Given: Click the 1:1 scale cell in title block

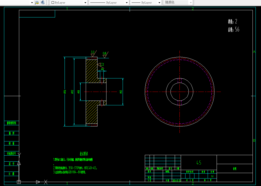Looking at the screenshot, I should tap(212, 176).
